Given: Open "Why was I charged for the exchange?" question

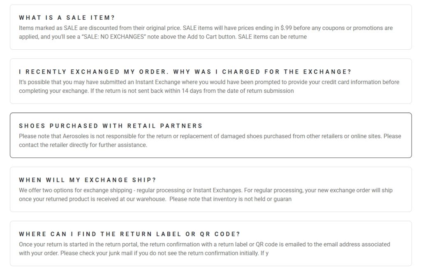Looking at the screenshot, I should click(185, 72).
